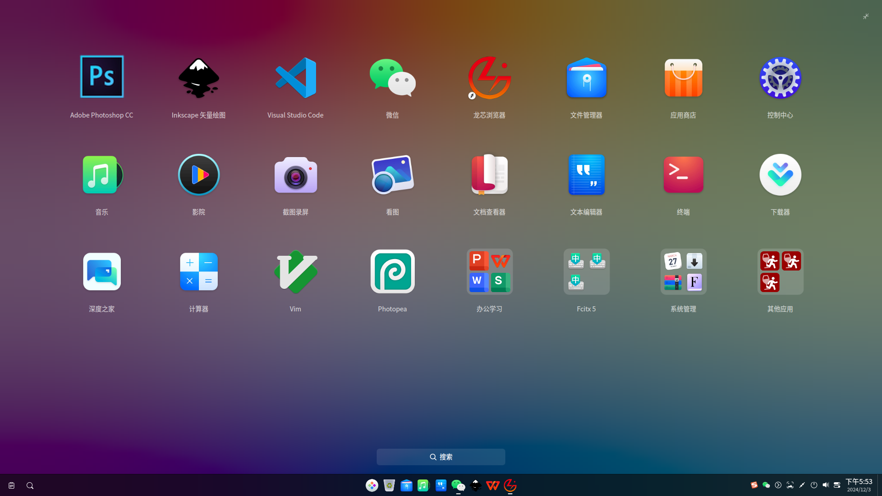Expand the 系统管理 folder
This screenshot has height=496, width=882.
coord(683,271)
